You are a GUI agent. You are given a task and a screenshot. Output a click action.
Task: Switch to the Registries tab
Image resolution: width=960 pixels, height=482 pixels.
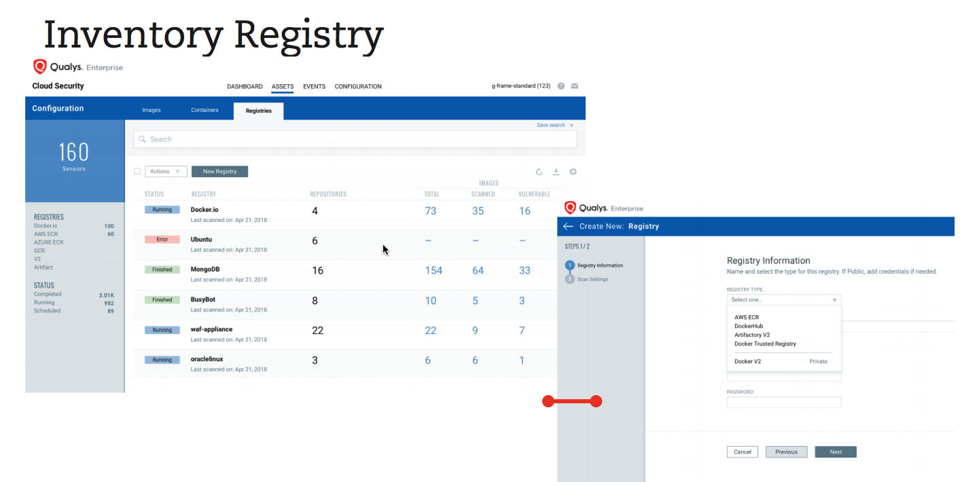point(259,111)
